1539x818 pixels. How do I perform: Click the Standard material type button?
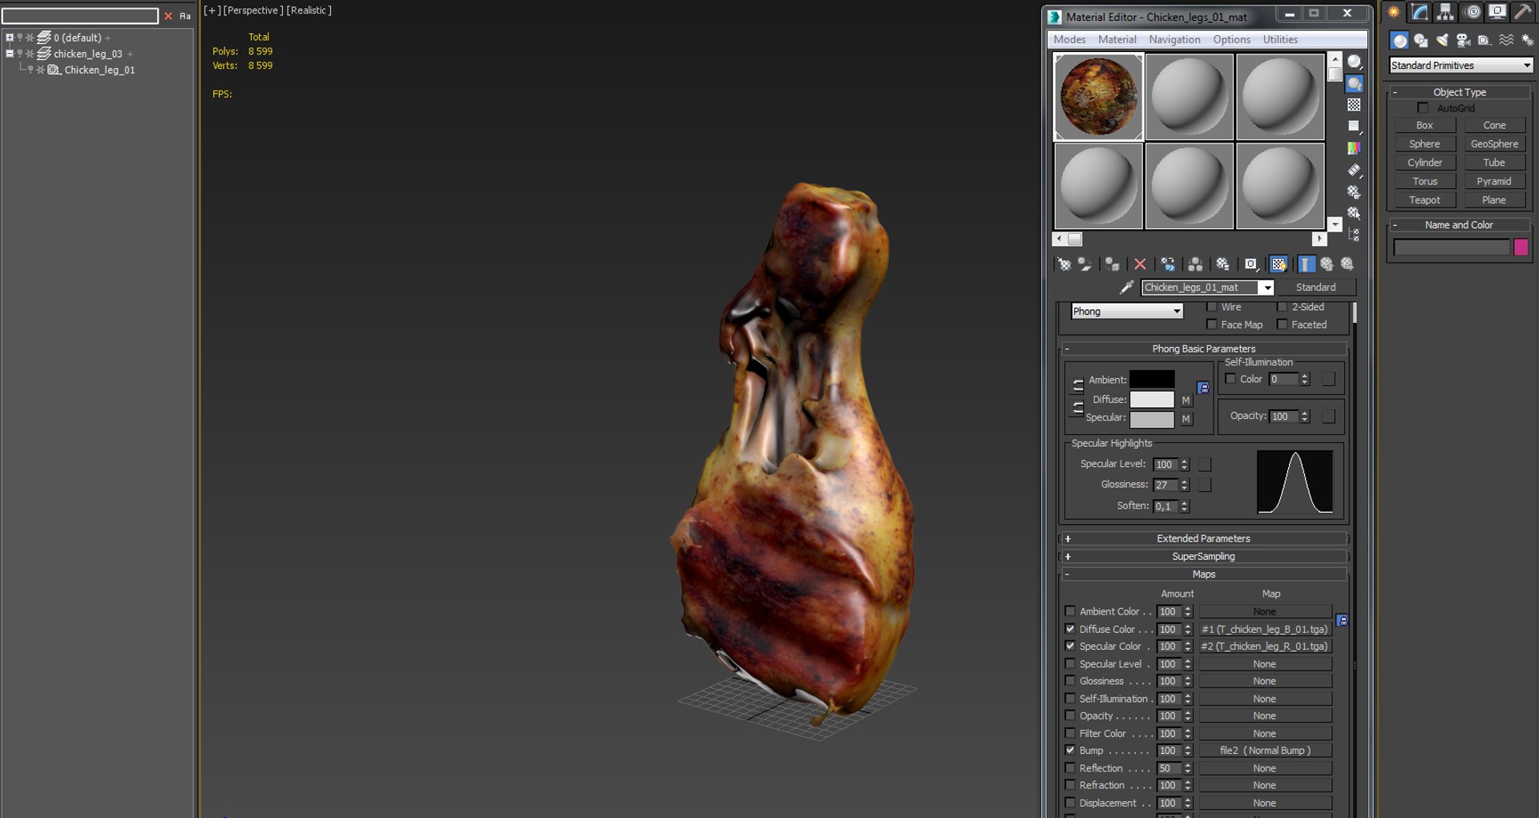[1315, 287]
